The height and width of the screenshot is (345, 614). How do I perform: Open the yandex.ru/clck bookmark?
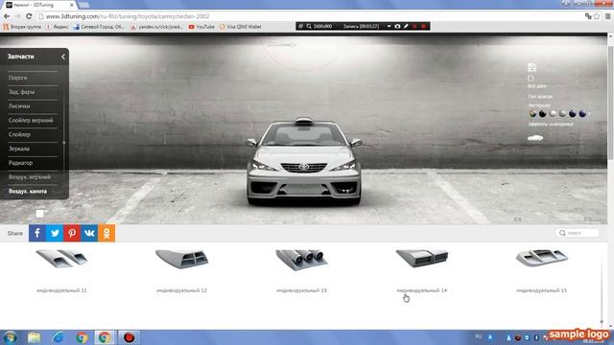(156, 27)
